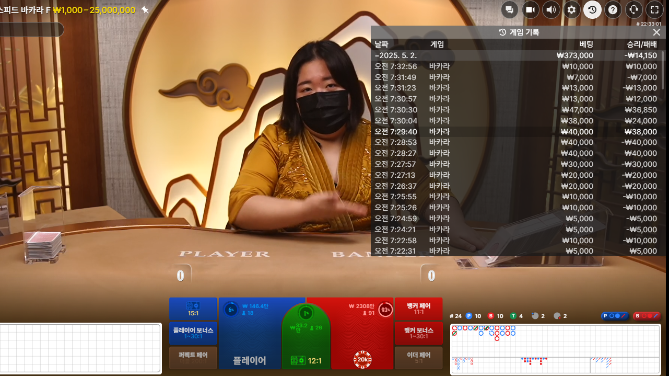Screen dimensions: 669x376
Task: Bet on 플레이어 보너스 side bet
Action: tap(193, 333)
